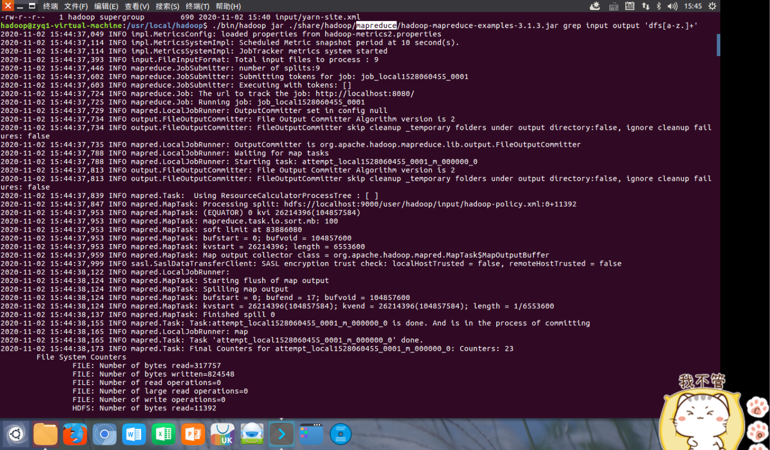Open the 文件(F) menu
770x450 pixels.
(x=76, y=6)
